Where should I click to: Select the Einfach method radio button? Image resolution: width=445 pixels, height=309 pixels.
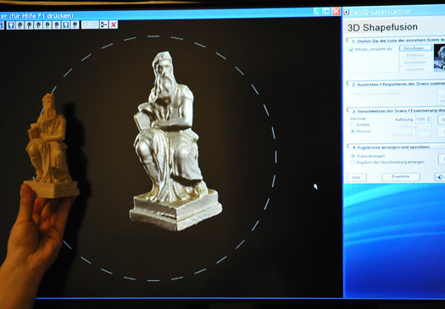point(353,124)
